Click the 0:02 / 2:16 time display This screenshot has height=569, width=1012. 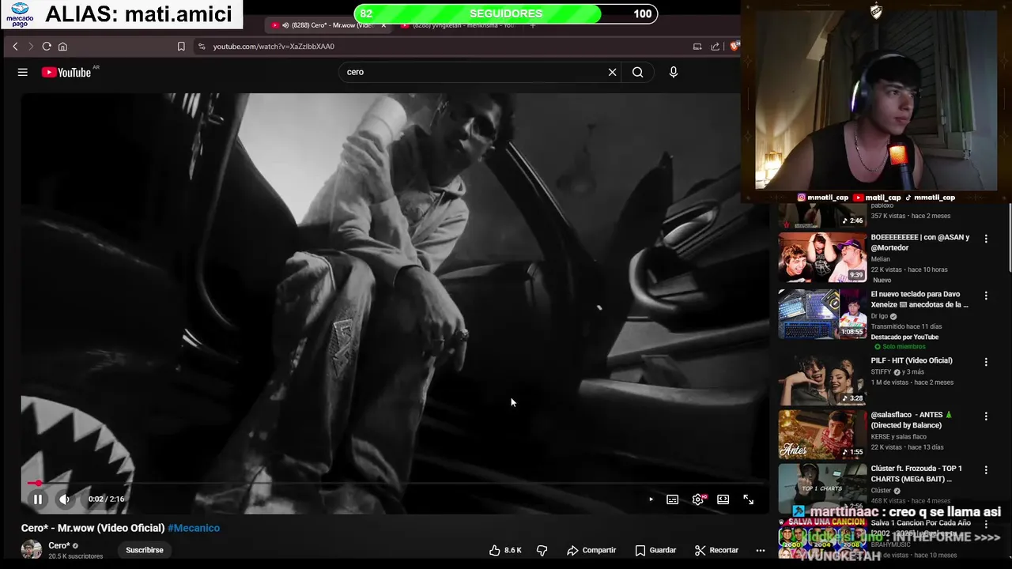click(x=106, y=499)
